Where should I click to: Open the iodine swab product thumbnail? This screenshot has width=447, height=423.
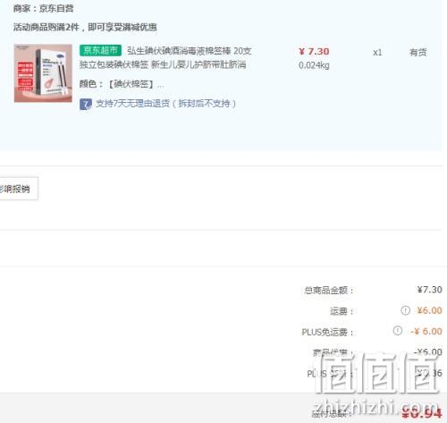pos(43,73)
